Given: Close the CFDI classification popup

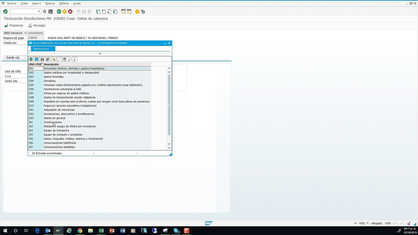Looking at the screenshot, I should click(169, 43).
